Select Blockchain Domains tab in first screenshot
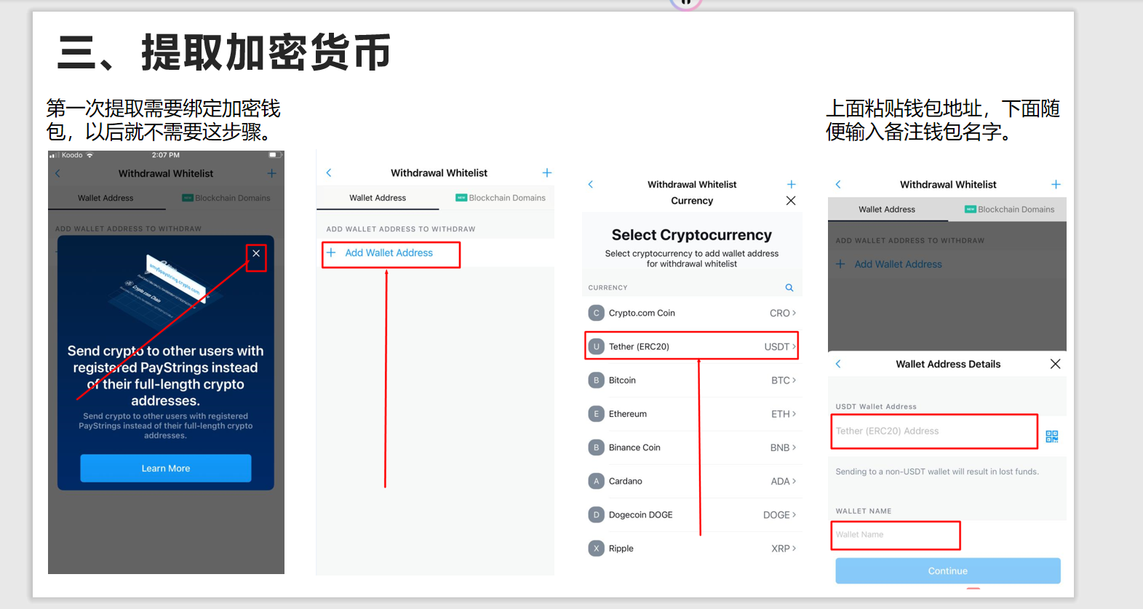The image size is (1143, 609). [226, 198]
